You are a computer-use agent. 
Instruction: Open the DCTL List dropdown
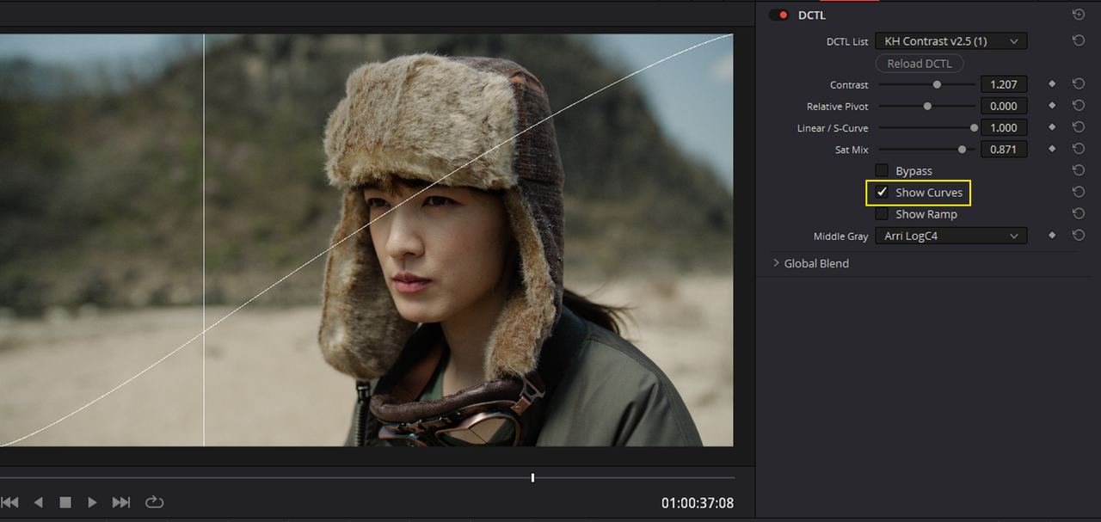pos(950,40)
